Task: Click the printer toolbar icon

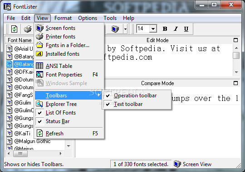Action: pyautogui.click(x=28, y=29)
